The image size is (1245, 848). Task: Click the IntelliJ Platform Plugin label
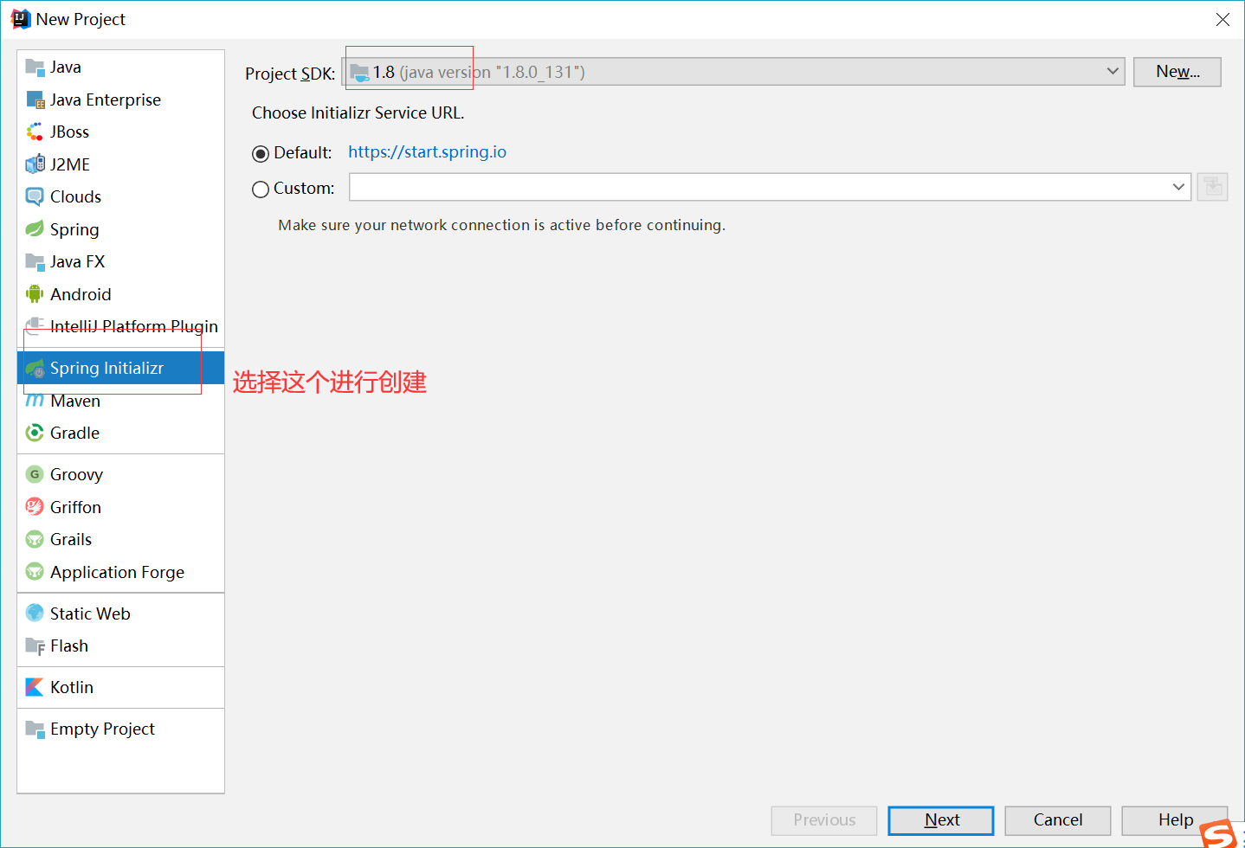[x=134, y=326]
